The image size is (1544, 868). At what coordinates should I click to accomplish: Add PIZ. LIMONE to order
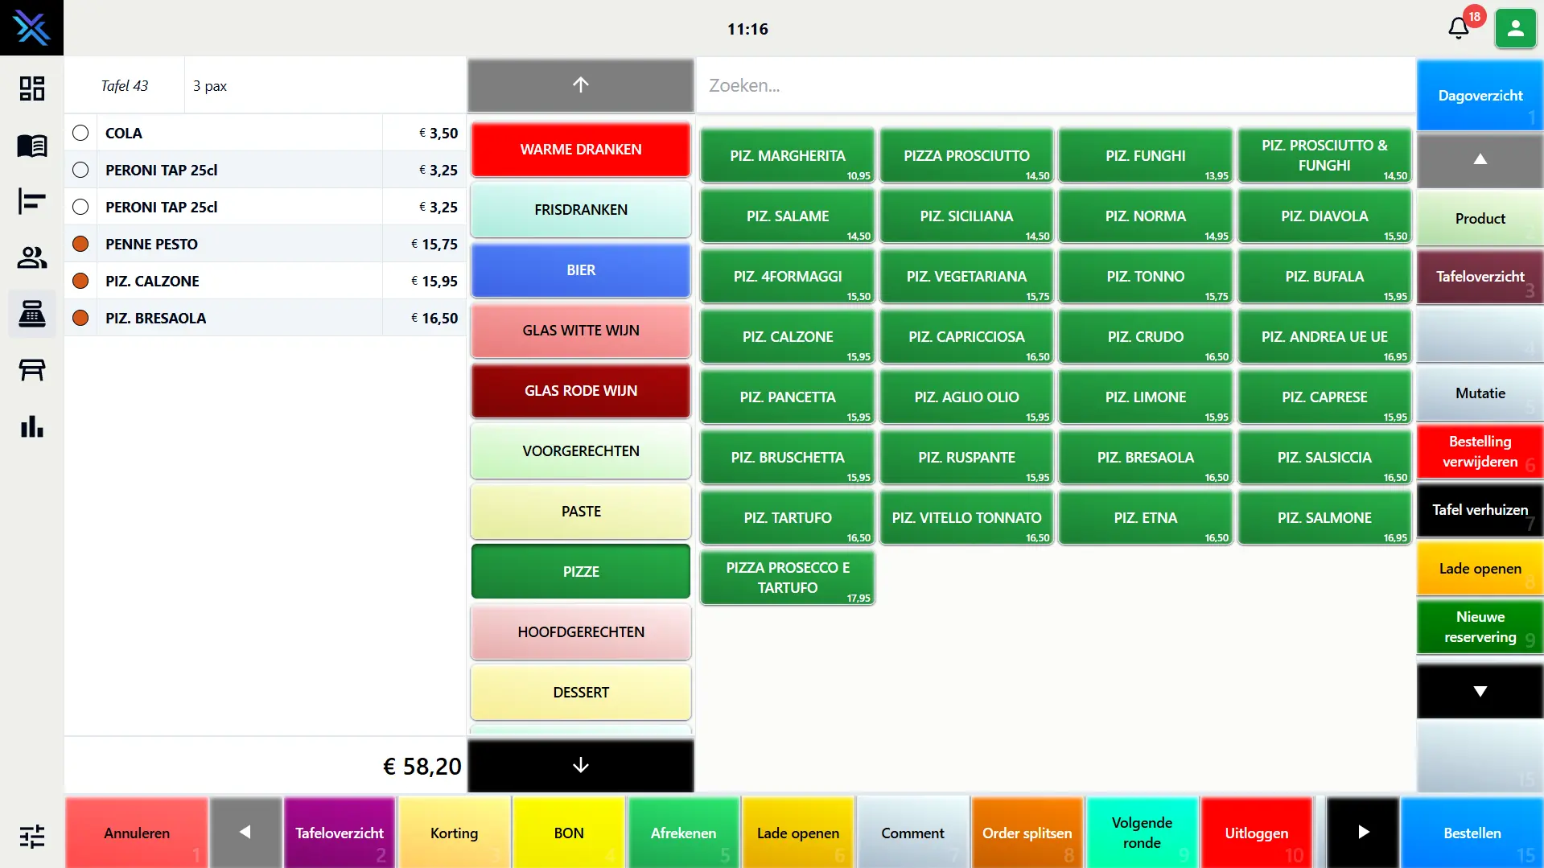tap(1146, 397)
